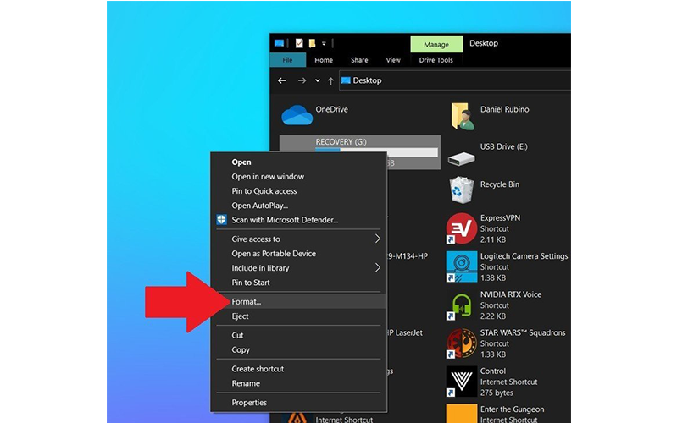Click the Back navigation arrow
This screenshot has width=677, height=423.
tap(282, 81)
